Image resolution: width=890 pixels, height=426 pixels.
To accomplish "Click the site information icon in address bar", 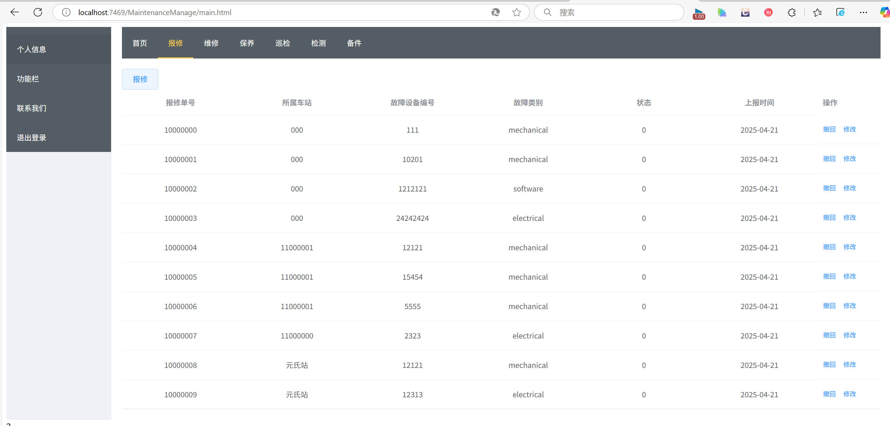I will pos(66,12).
